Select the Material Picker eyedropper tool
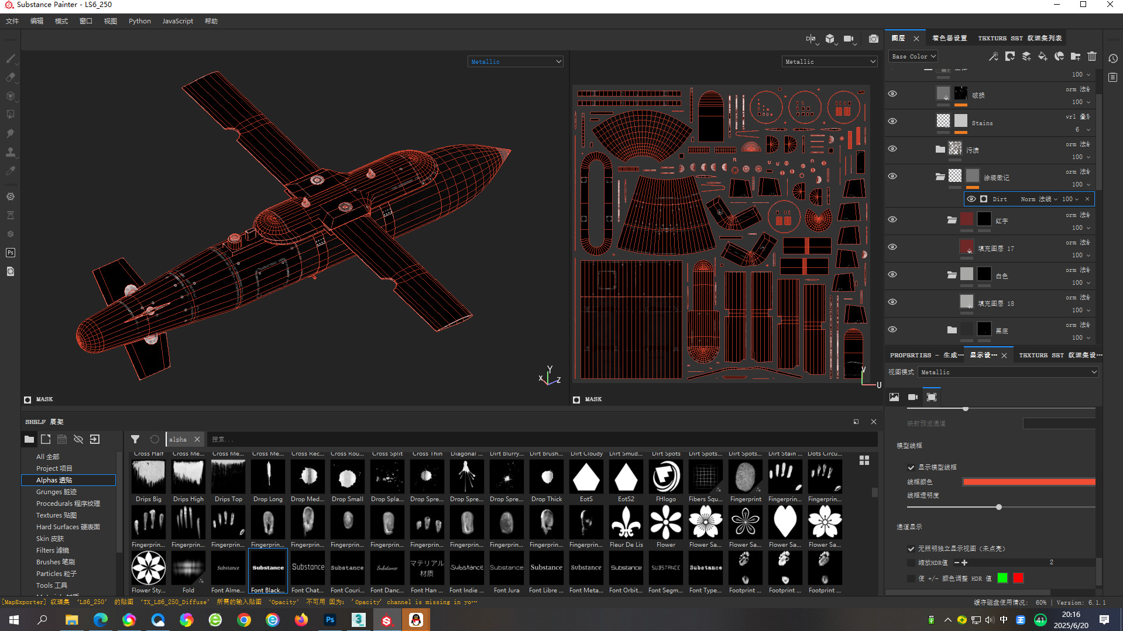The image size is (1123, 631). 11,171
